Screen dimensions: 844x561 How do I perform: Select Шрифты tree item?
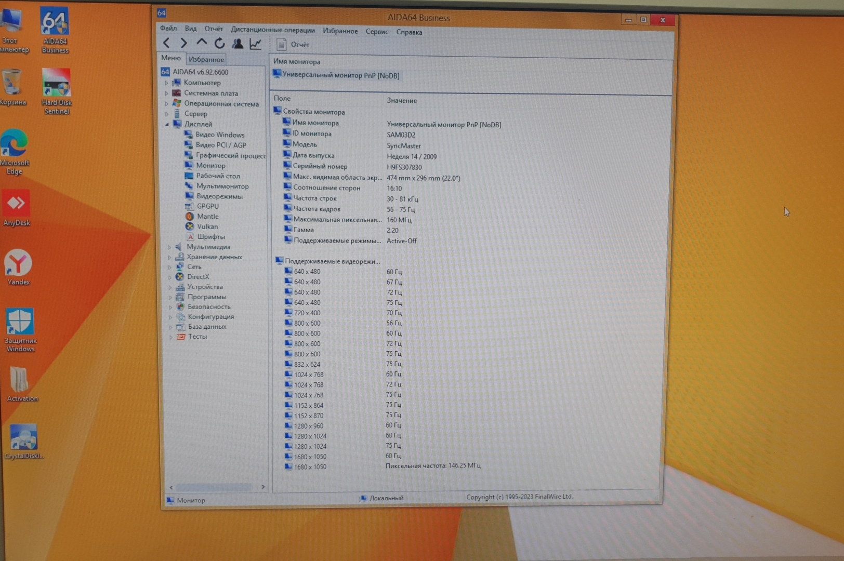pos(206,237)
